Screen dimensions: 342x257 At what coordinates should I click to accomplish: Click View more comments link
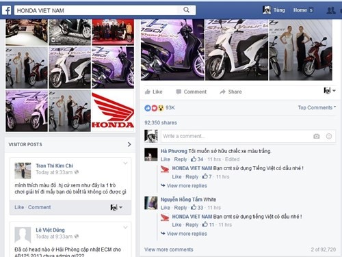tap(169, 249)
